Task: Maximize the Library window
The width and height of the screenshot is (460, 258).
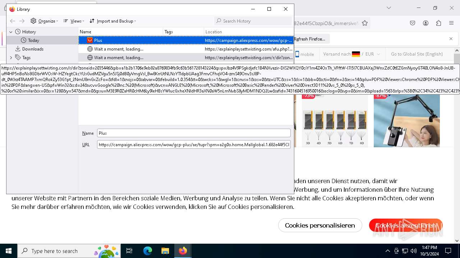Action: point(269,9)
